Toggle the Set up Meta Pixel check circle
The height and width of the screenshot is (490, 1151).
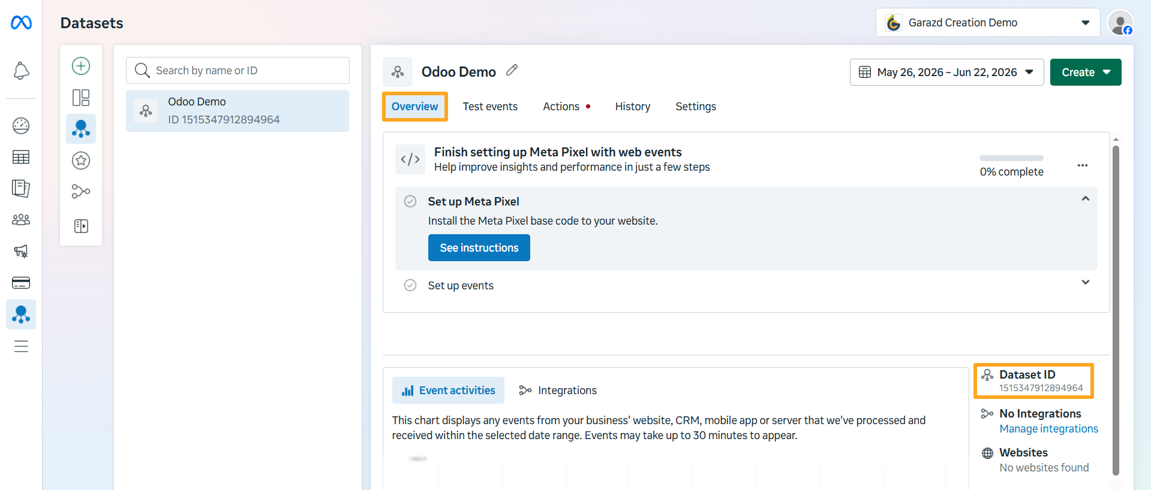[410, 201]
